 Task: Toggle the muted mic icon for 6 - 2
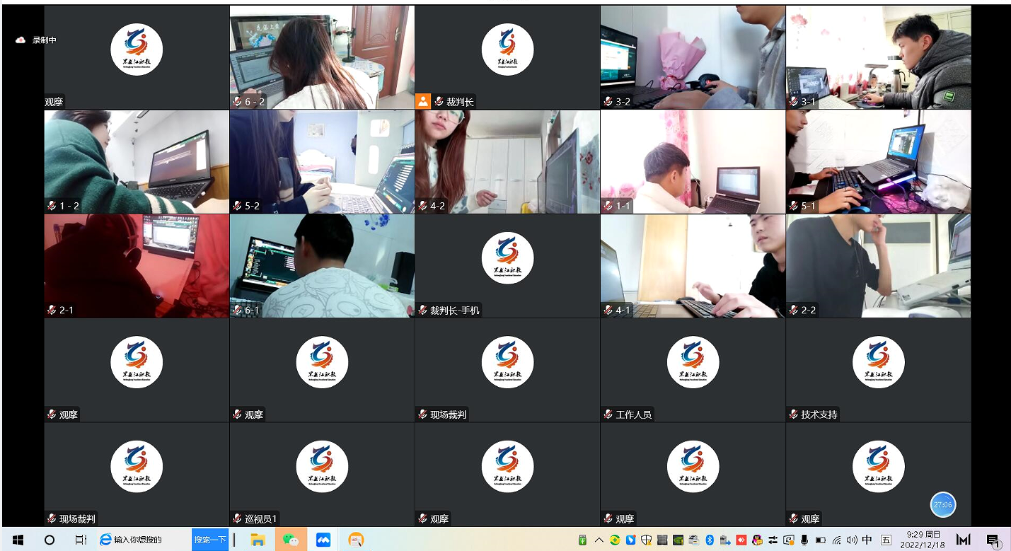tap(238, 102)
